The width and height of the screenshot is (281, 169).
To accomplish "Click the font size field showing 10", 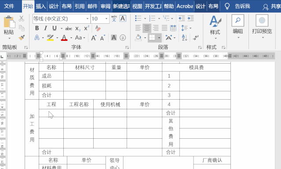I will coord(98,18).
